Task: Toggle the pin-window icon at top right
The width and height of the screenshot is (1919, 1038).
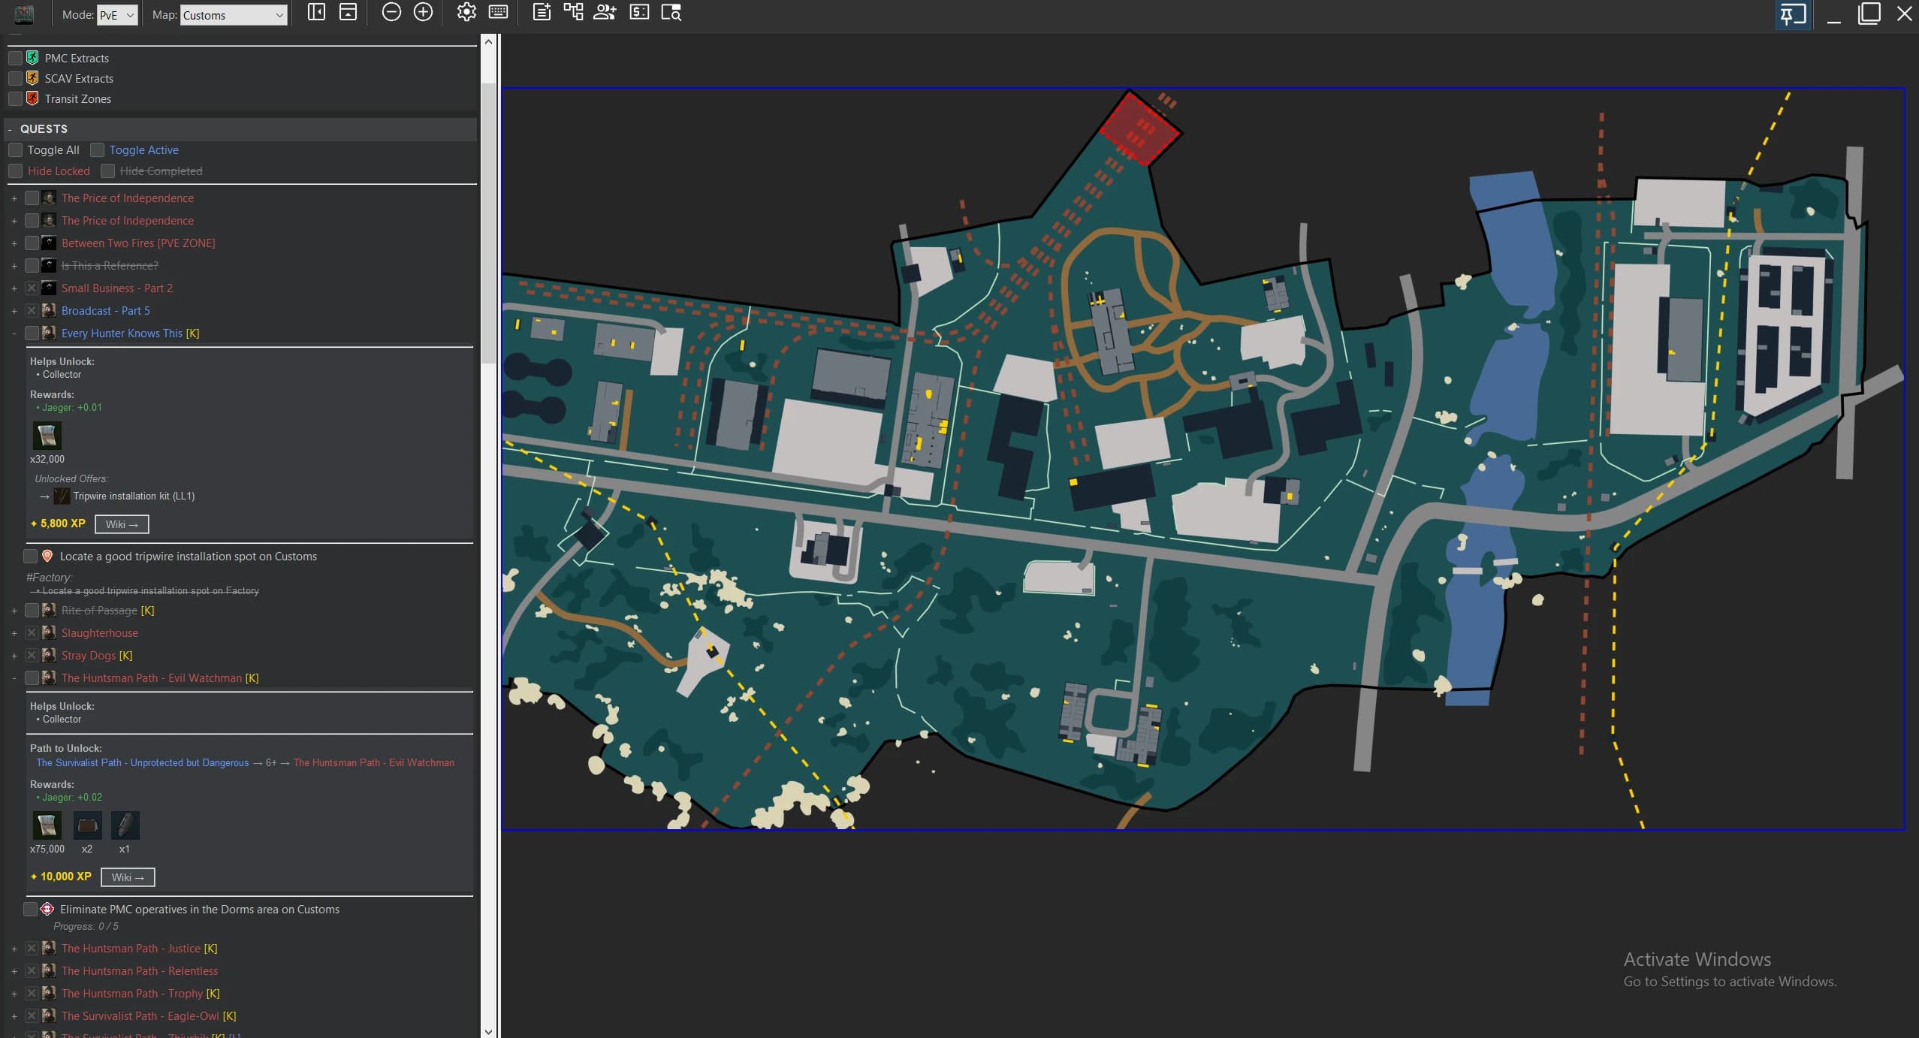Action: 1793,14
